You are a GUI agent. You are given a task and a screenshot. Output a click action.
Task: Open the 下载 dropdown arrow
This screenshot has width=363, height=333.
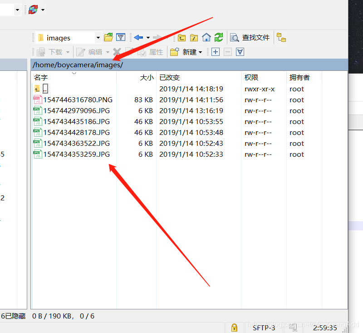pos(68,52)
